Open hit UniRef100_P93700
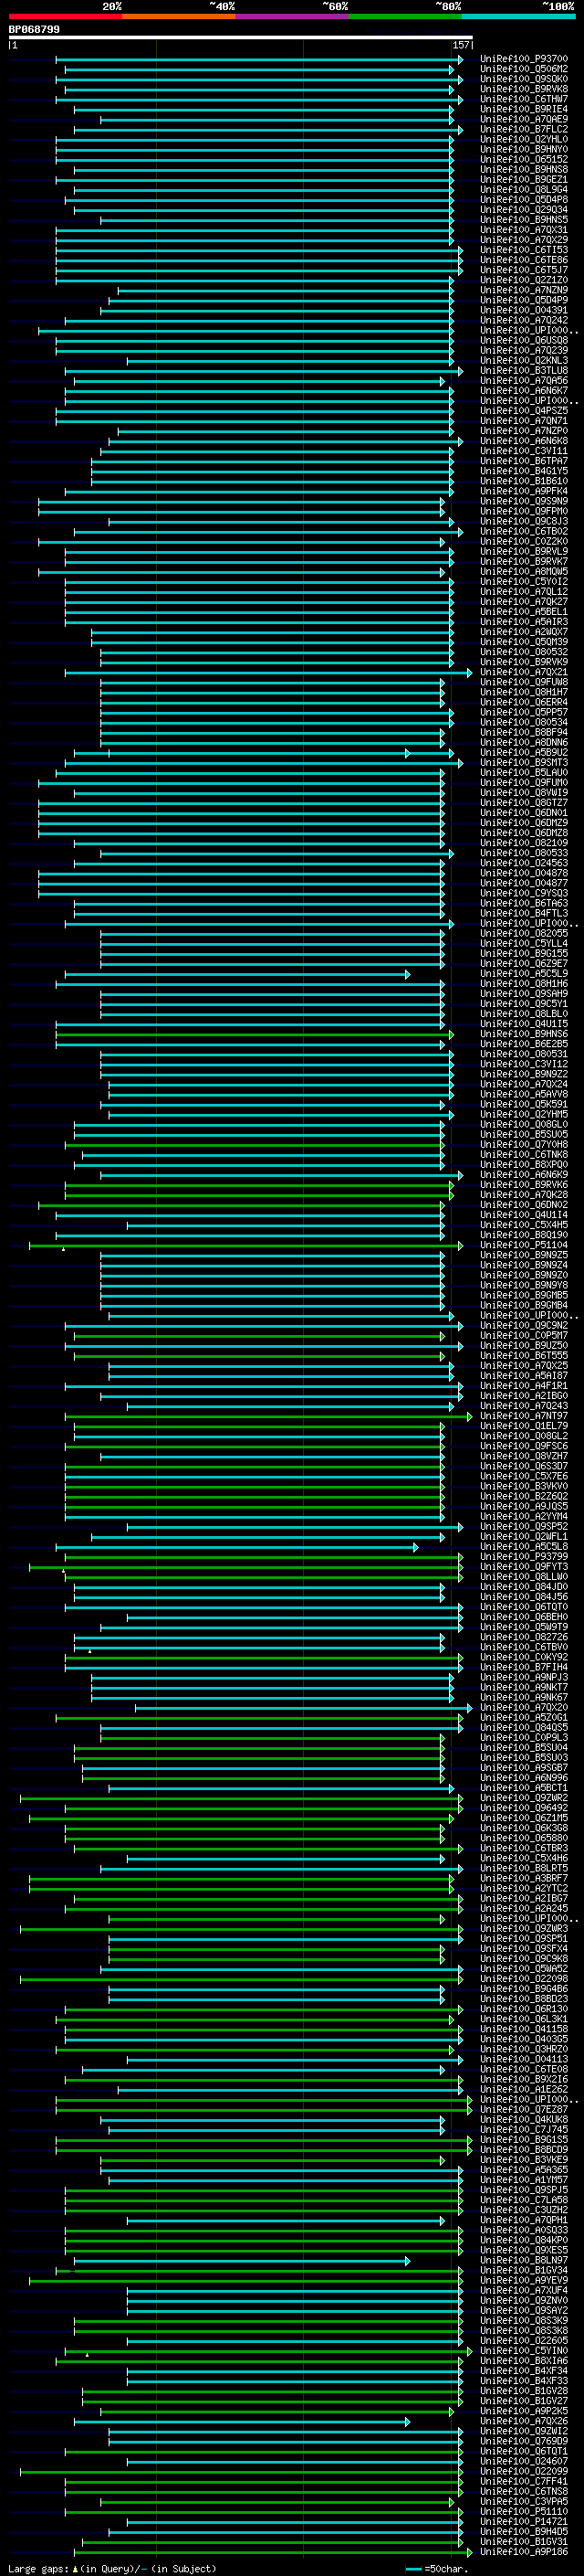 coord(523,59)
